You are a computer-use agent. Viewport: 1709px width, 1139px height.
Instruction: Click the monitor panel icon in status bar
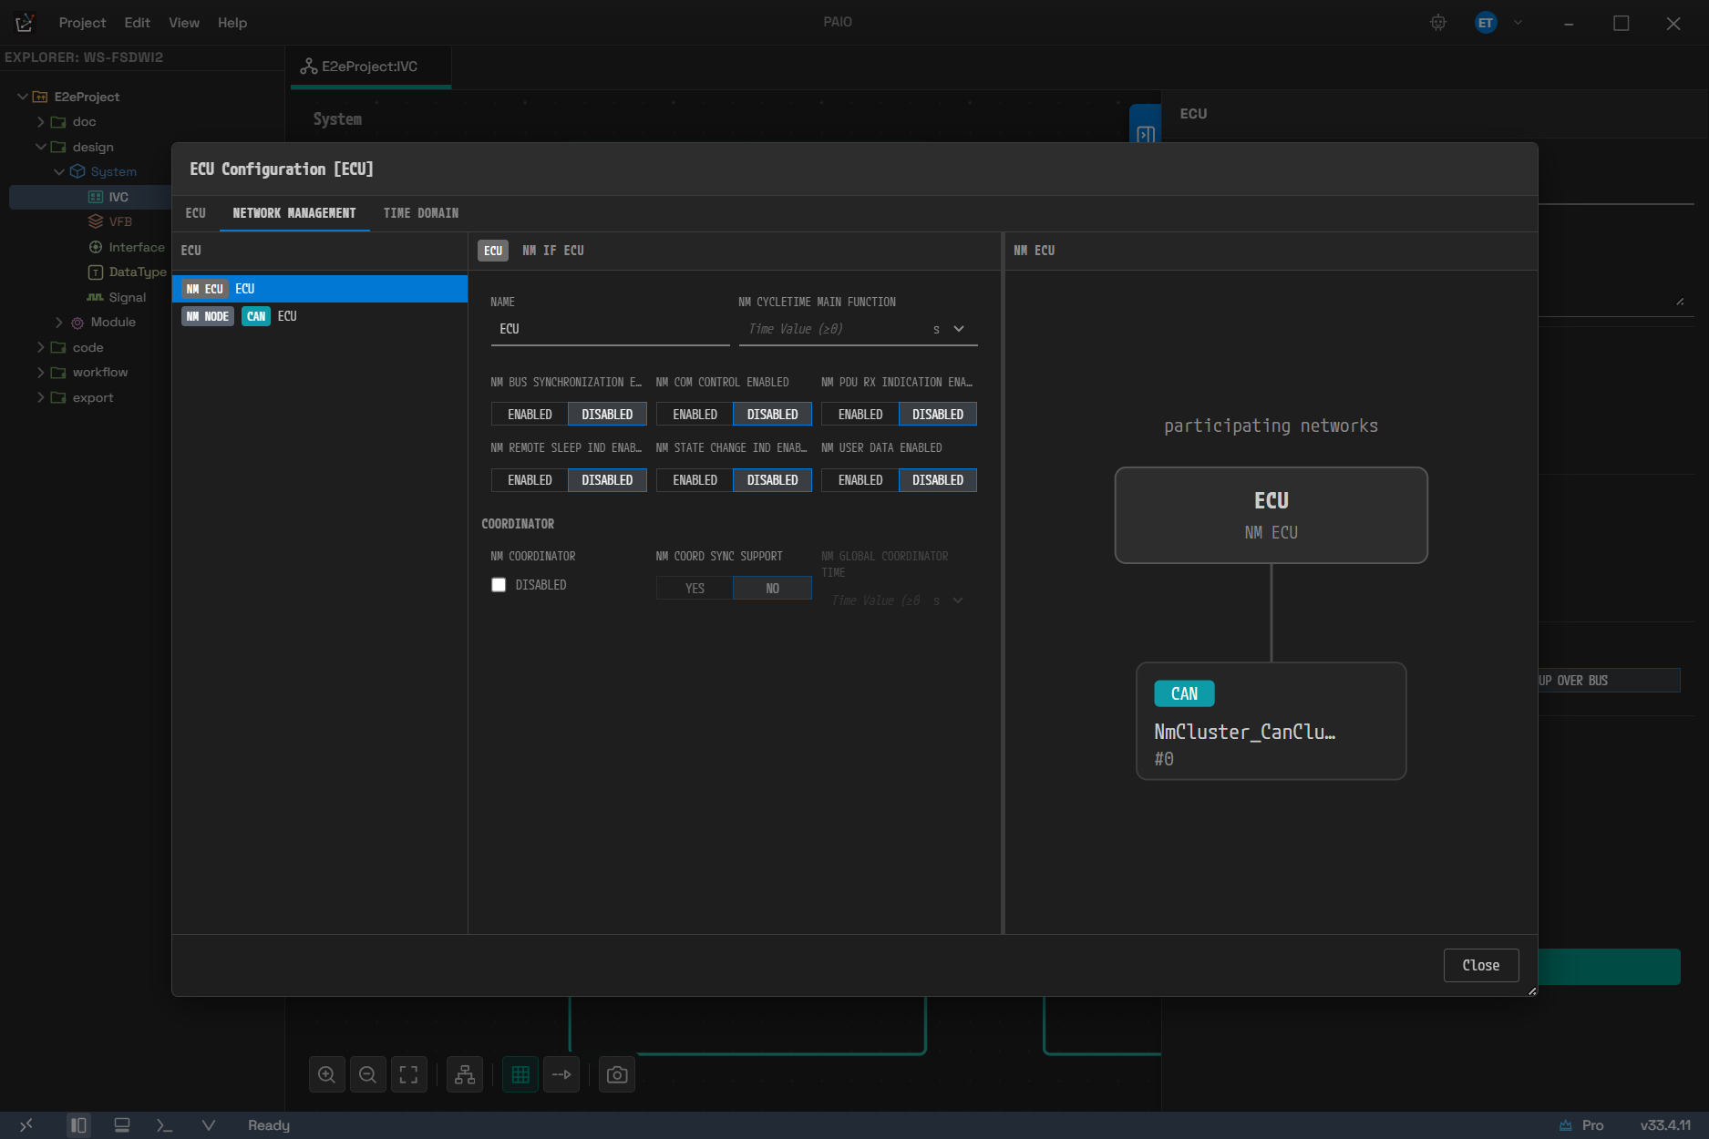[122, 1125]
